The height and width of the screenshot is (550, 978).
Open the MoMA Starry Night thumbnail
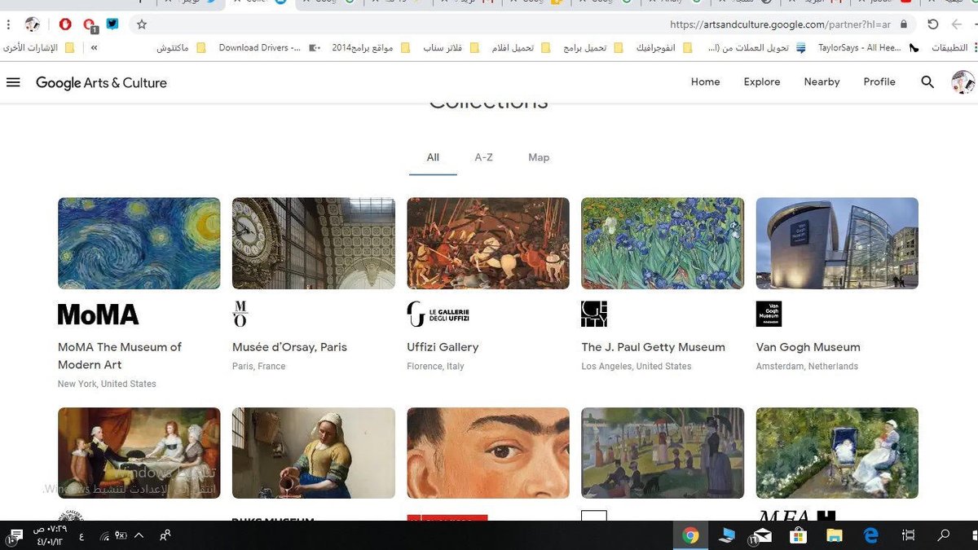pos(139,243)
